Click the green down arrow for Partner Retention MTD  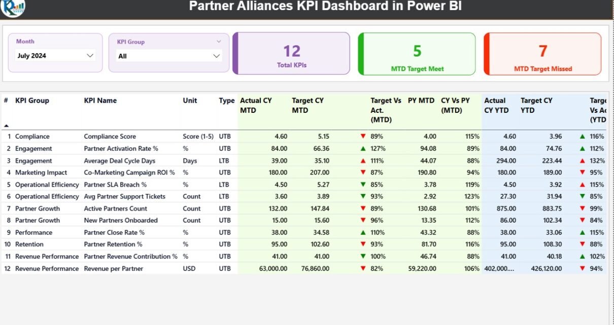coord(363,245)
